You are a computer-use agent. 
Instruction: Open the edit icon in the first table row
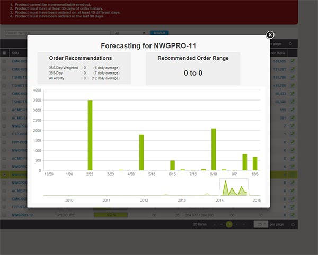[x=292, y=61]
